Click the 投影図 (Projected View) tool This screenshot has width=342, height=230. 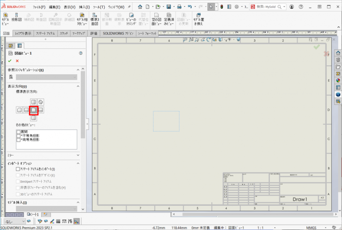pos(17,19)
